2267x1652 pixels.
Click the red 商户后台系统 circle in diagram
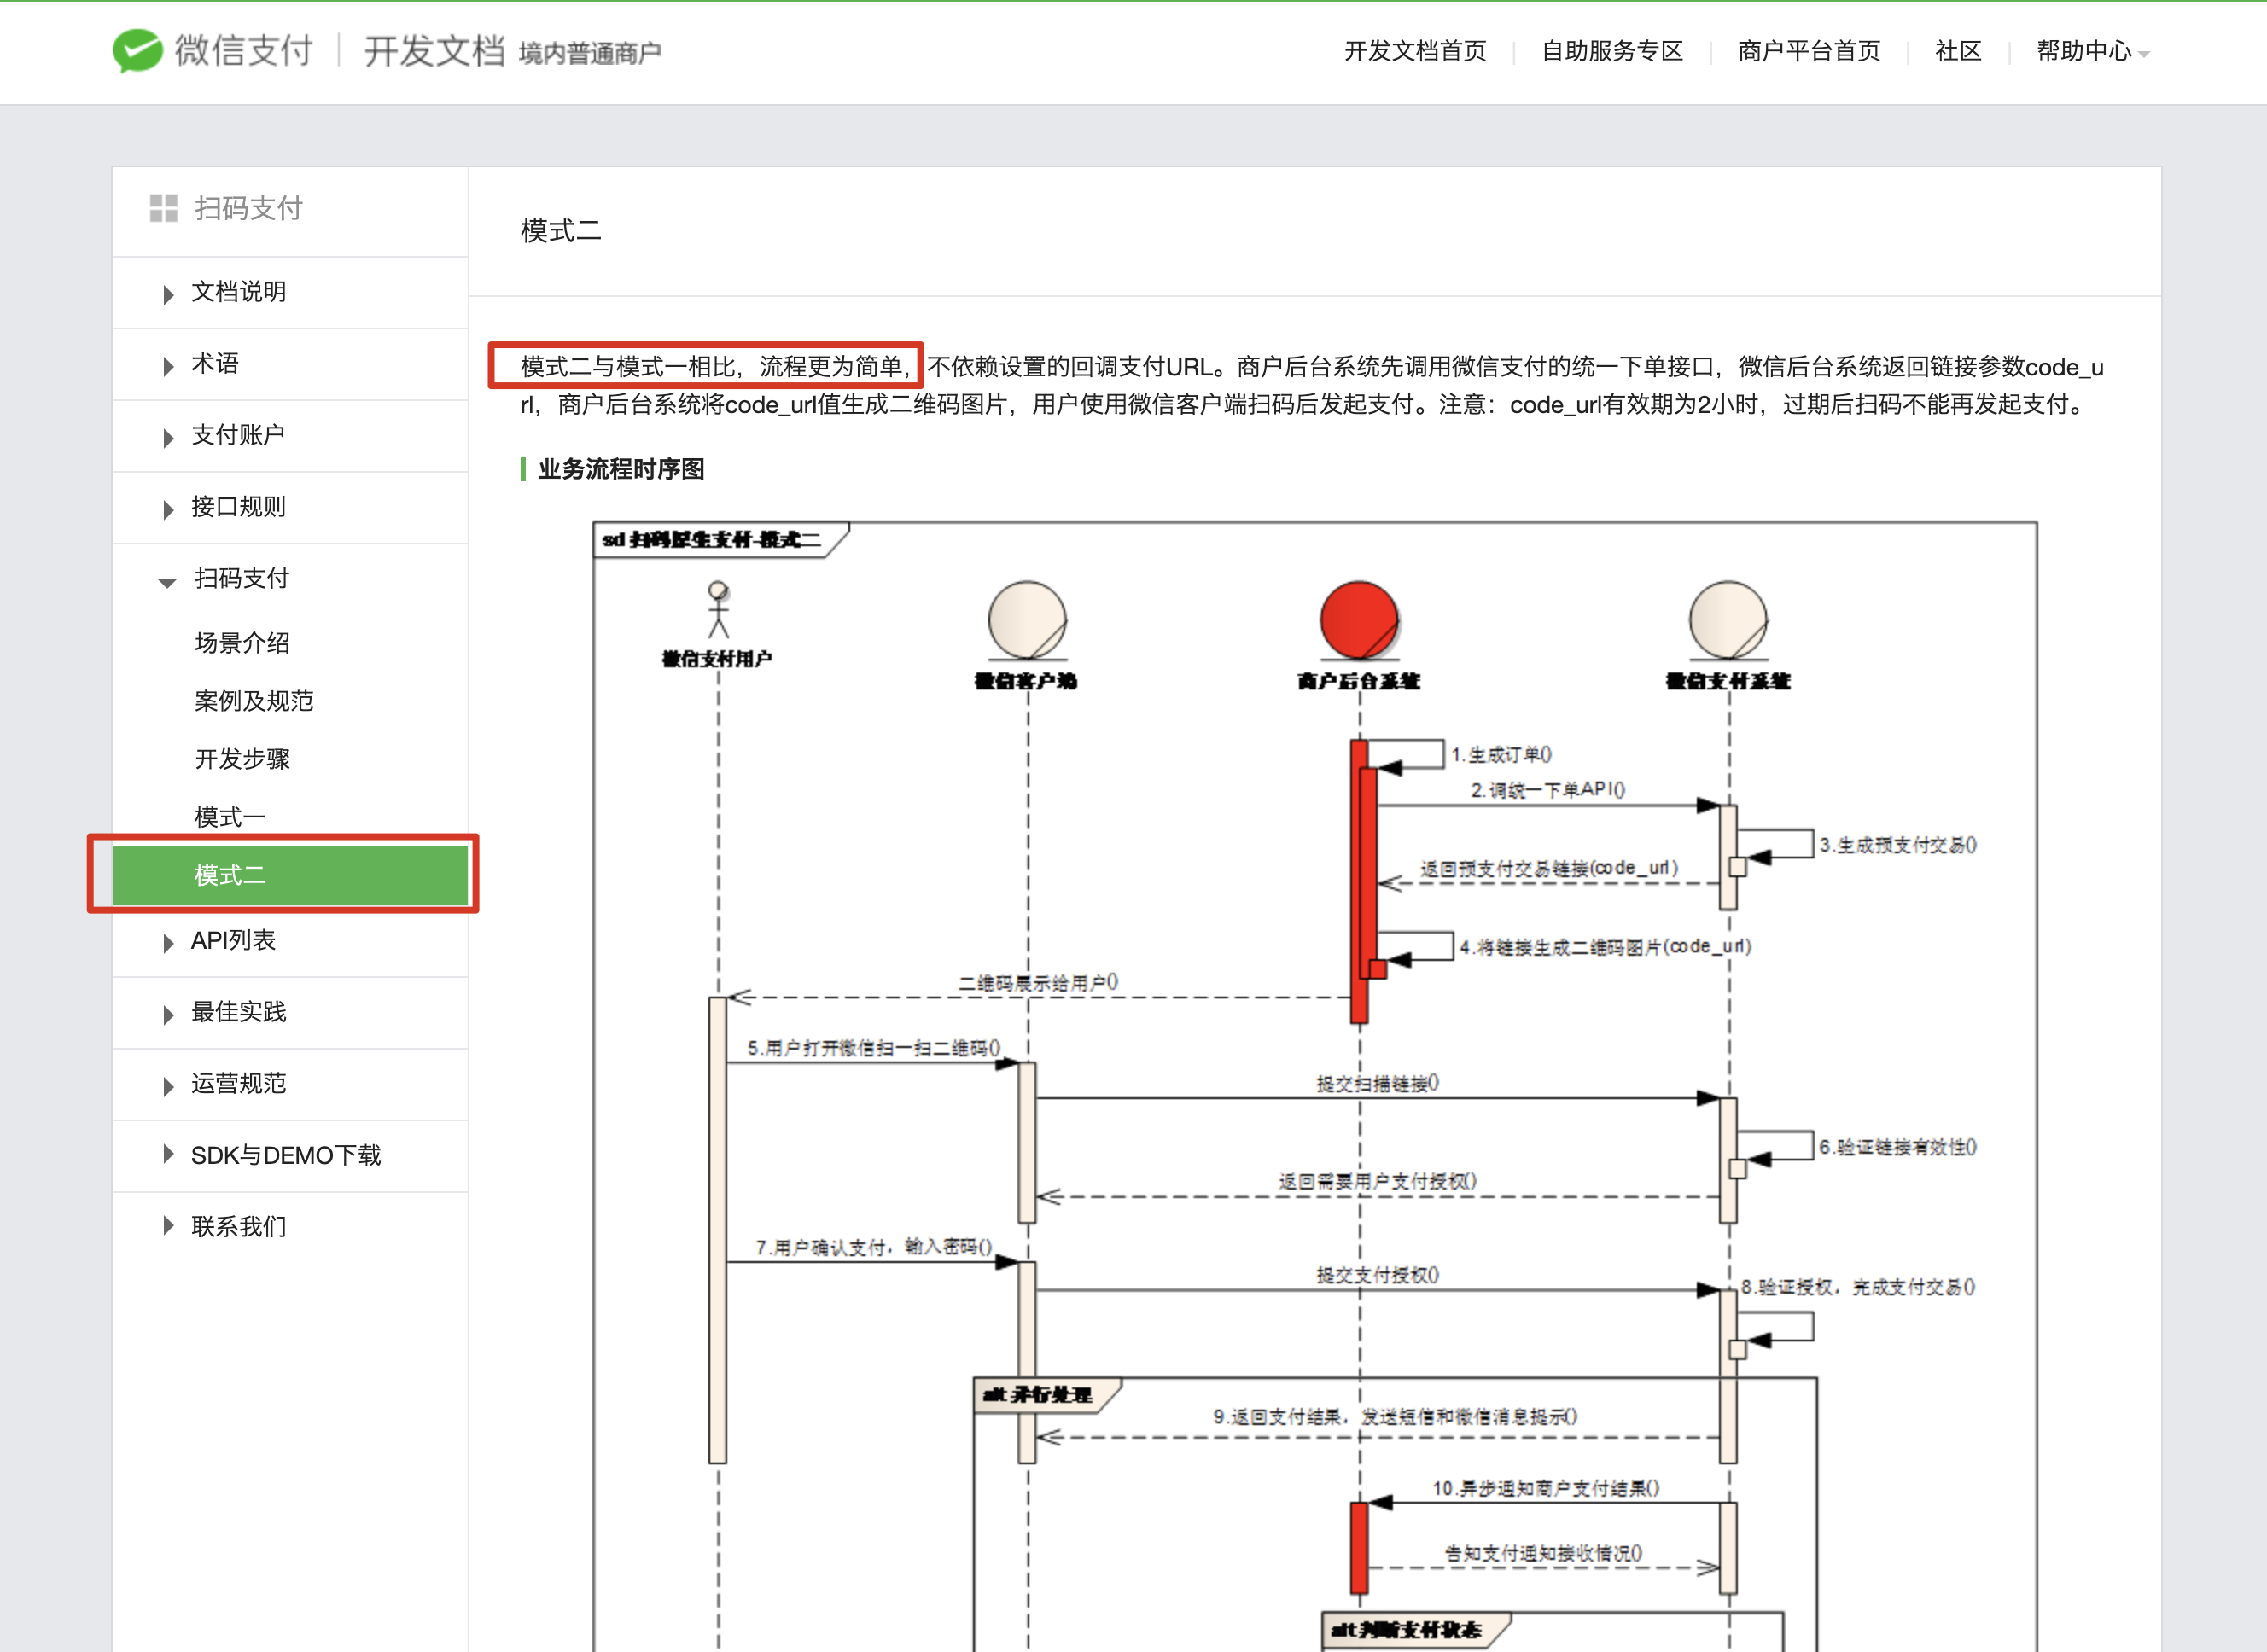tap(1358, 620)
